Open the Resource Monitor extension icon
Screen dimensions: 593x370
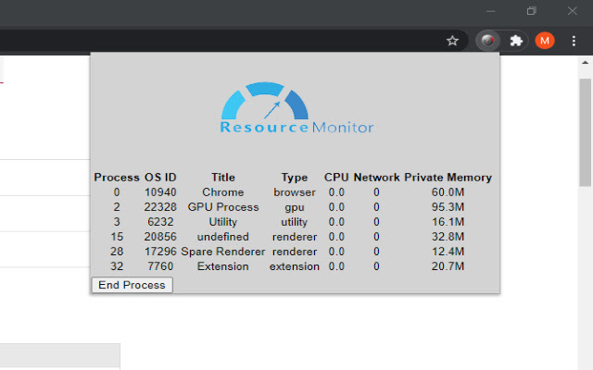click(488, 41)
